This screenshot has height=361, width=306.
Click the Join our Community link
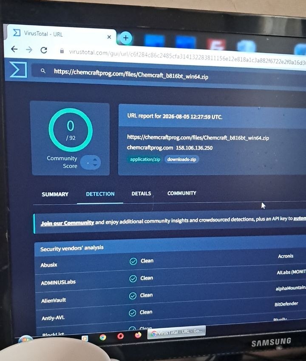pyautogui.click(x=68, y=223)
